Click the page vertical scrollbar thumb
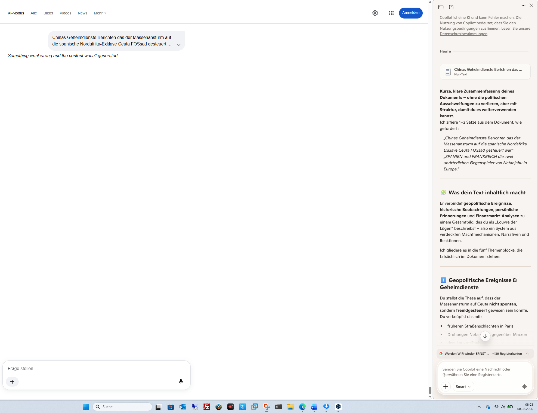The width and height of the screenshot is (538, 413). coord(430,390)
